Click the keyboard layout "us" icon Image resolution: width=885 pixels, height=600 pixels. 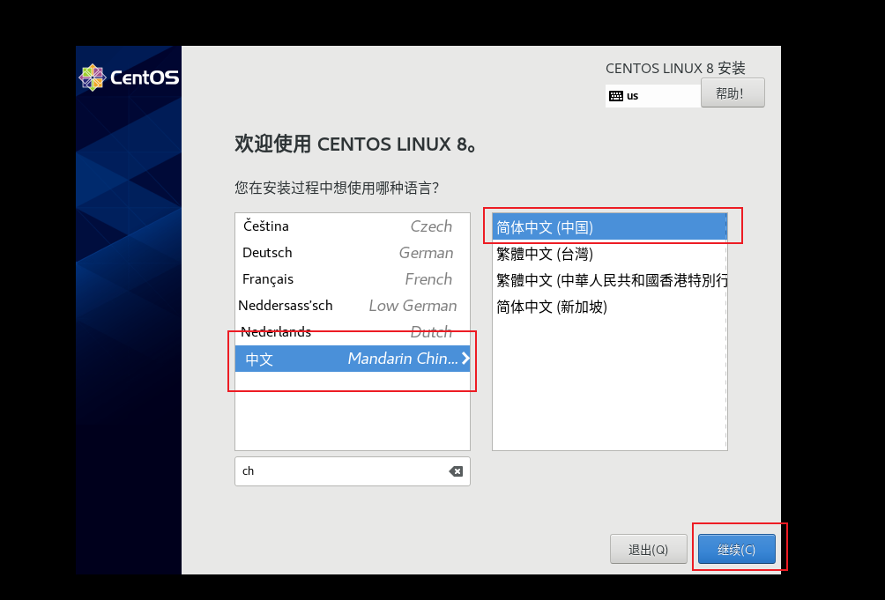coord(614,94)
